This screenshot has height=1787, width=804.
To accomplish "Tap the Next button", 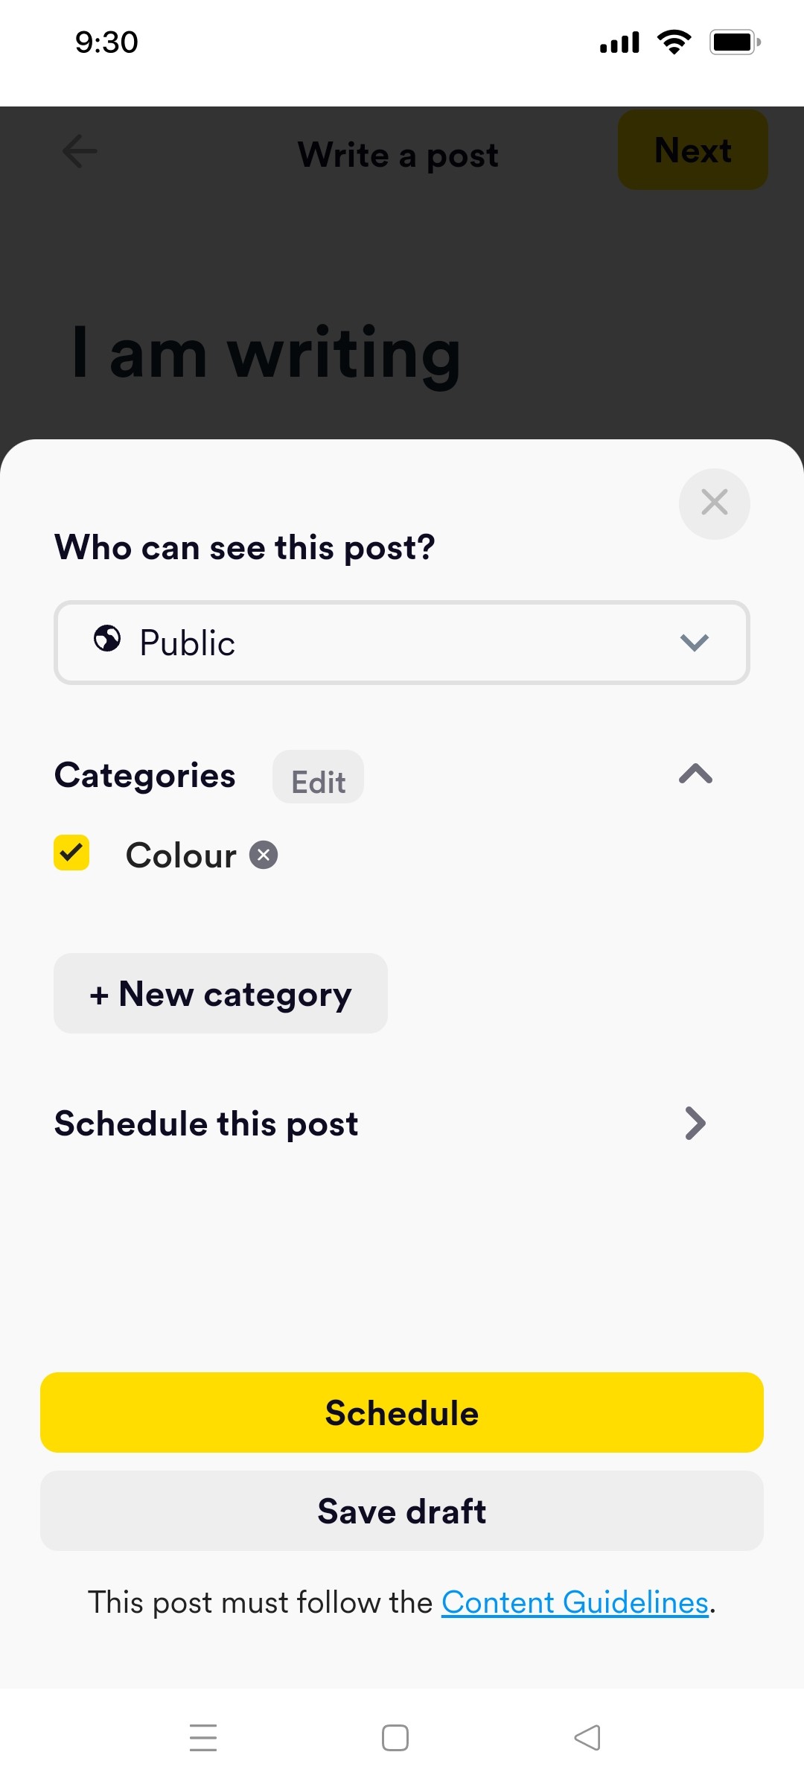I will pos(692,150).
